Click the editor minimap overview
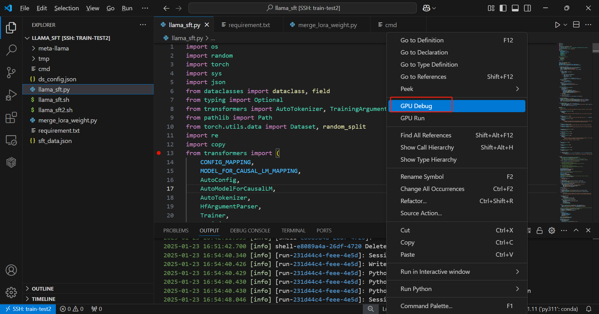This screenshot has height=314, width=599. point(574,125)
